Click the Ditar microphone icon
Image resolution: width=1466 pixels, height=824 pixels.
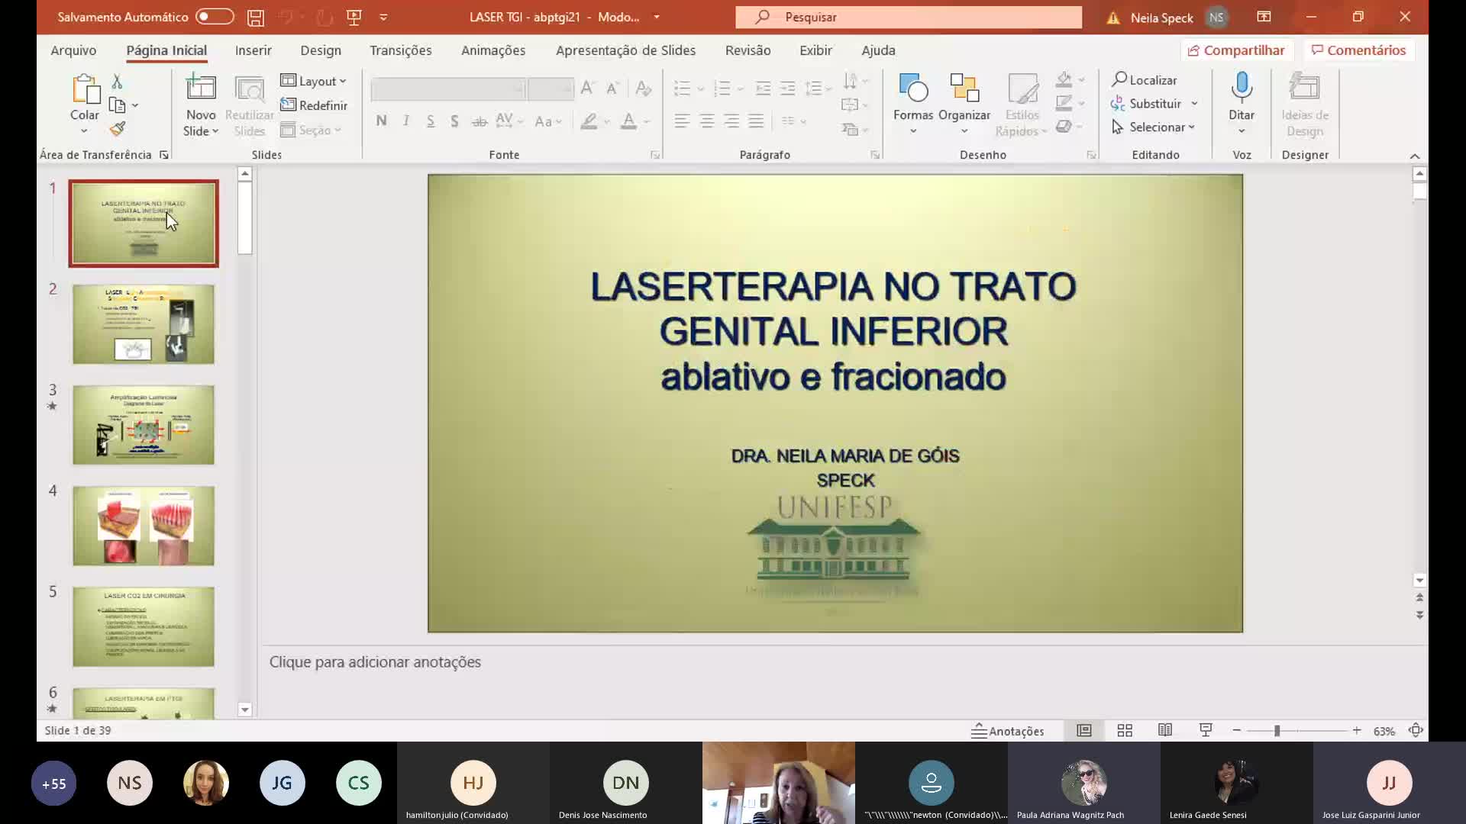pyautogui.click(x=1242, y=88)
